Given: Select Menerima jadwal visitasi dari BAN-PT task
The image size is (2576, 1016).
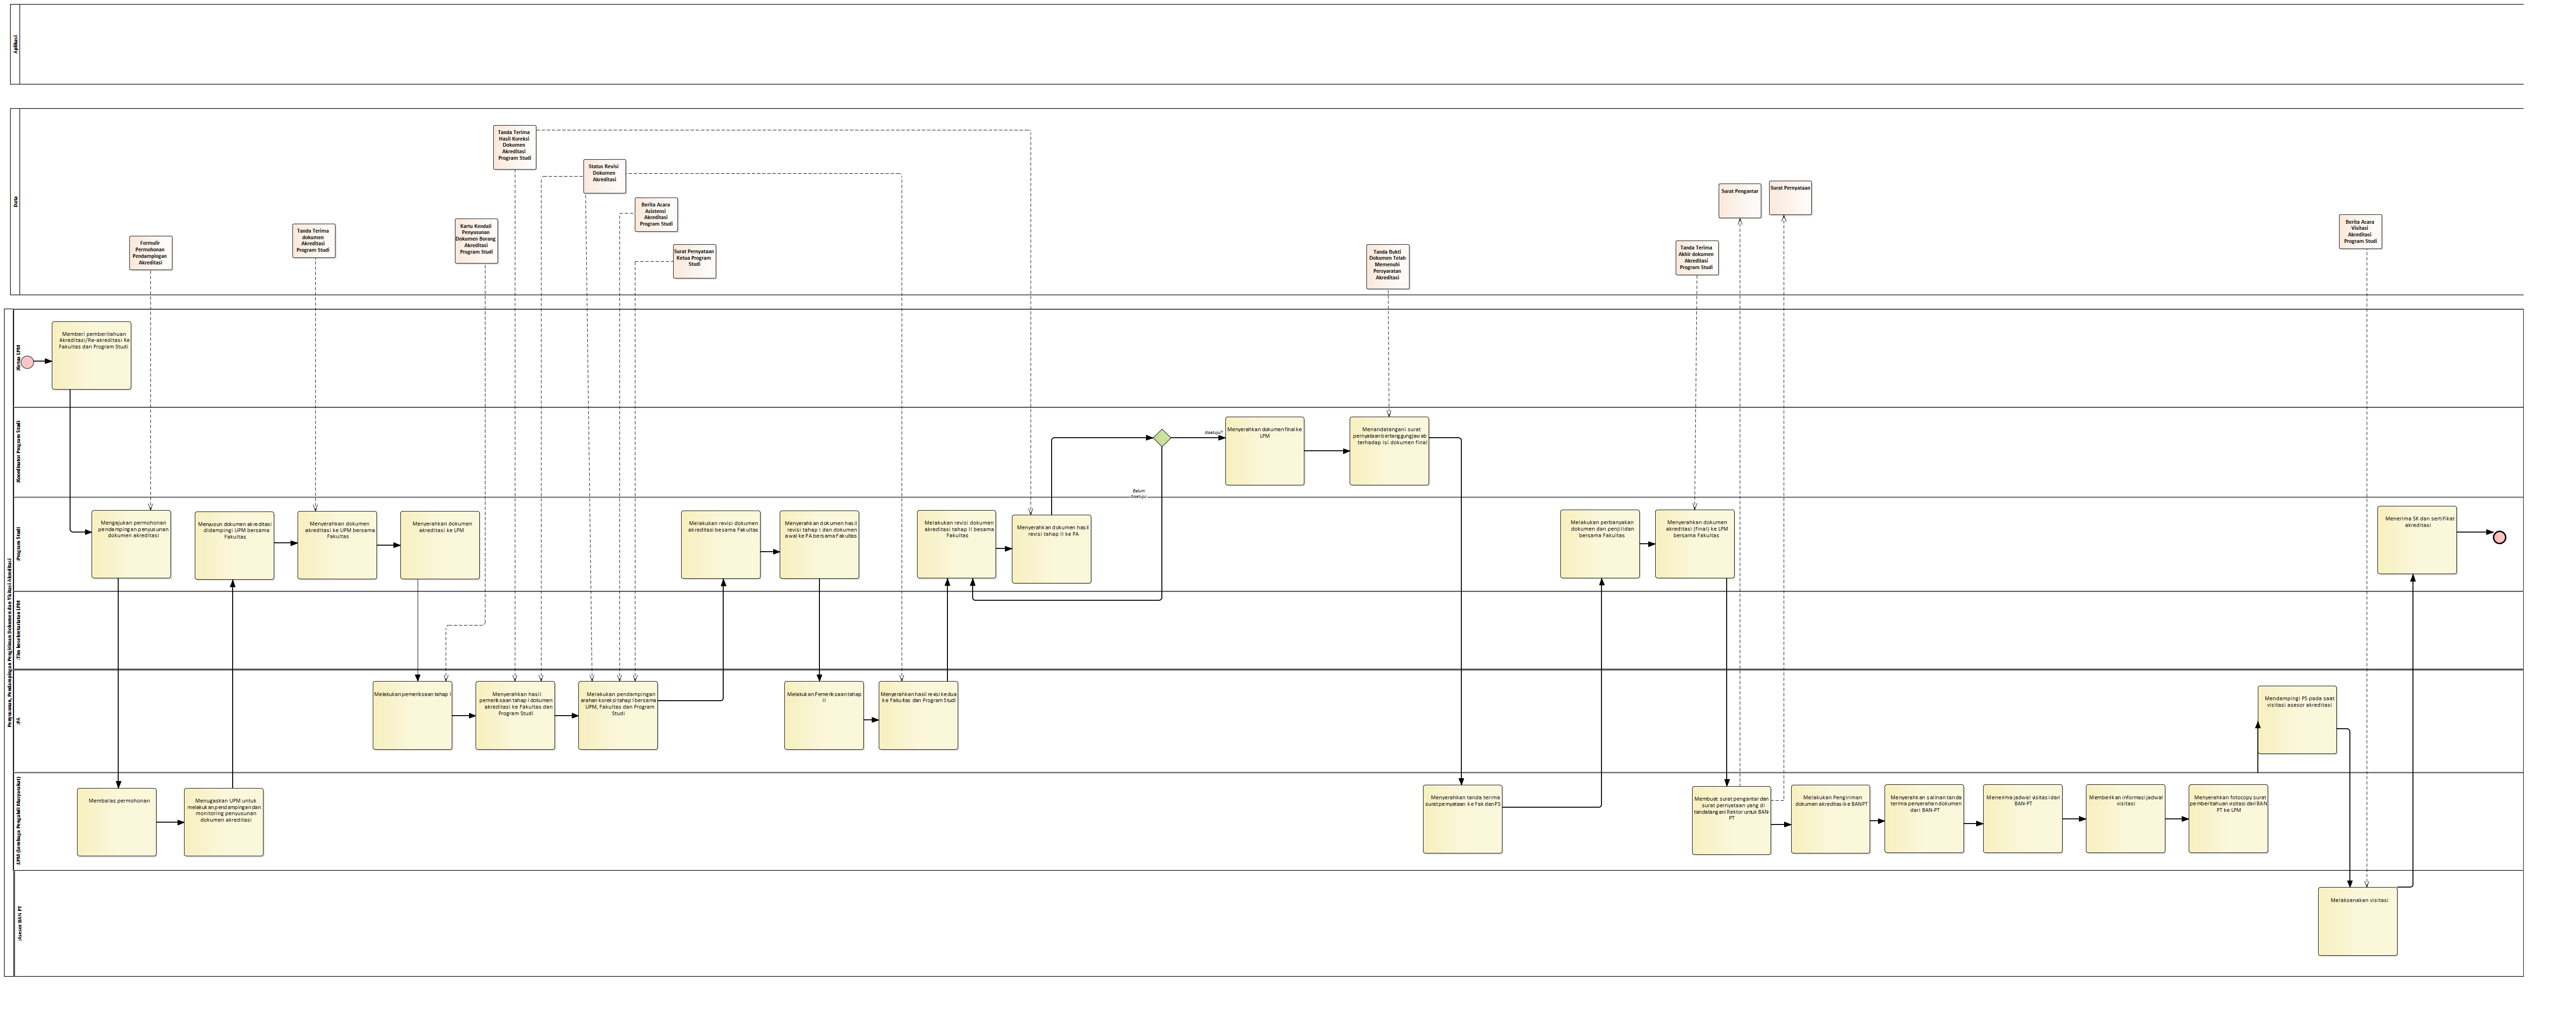Looking at the screenshot, I should [x=2023, y=819].
